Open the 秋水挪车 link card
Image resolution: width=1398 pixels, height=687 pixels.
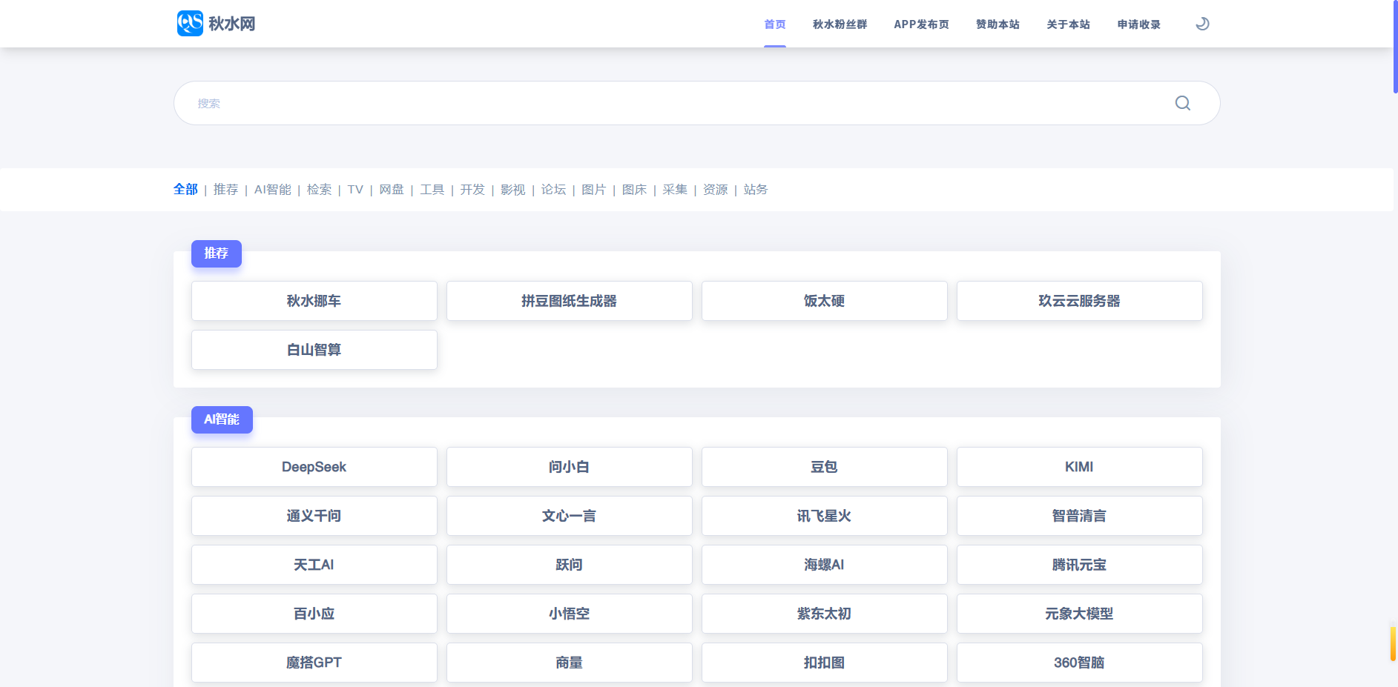pos(314,301)
